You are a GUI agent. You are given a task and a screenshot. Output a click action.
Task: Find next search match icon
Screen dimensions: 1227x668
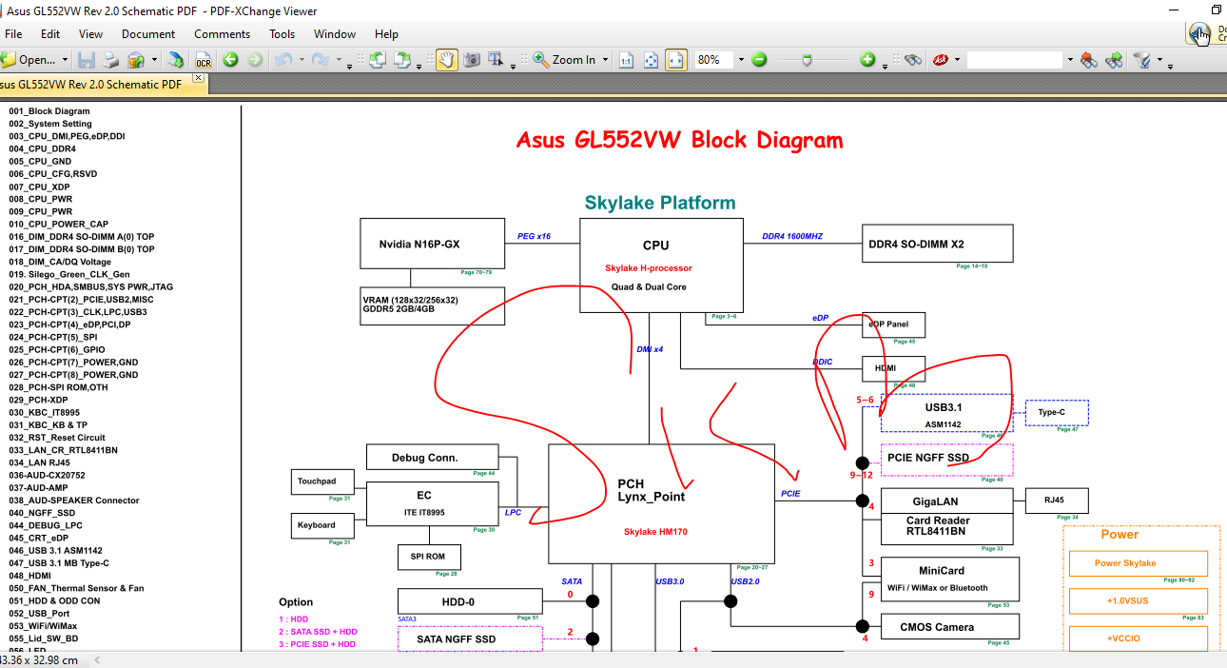coord(1114,59)
